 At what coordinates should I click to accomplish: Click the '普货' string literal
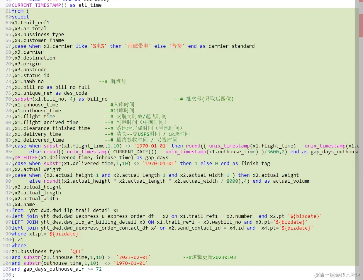pos(177,46)
